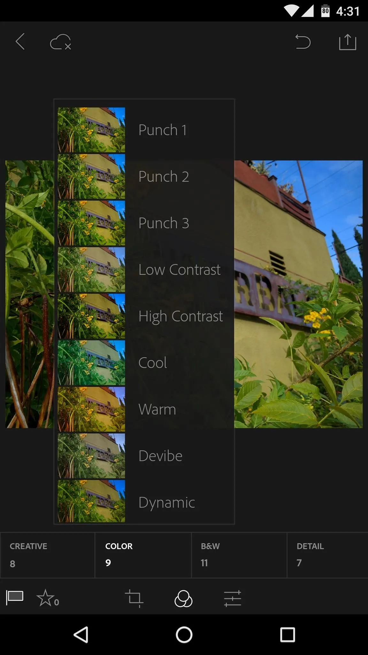Open the adjustments sliders icon
The height and width of the screenshot is (655, 368).
pos(233,598)
